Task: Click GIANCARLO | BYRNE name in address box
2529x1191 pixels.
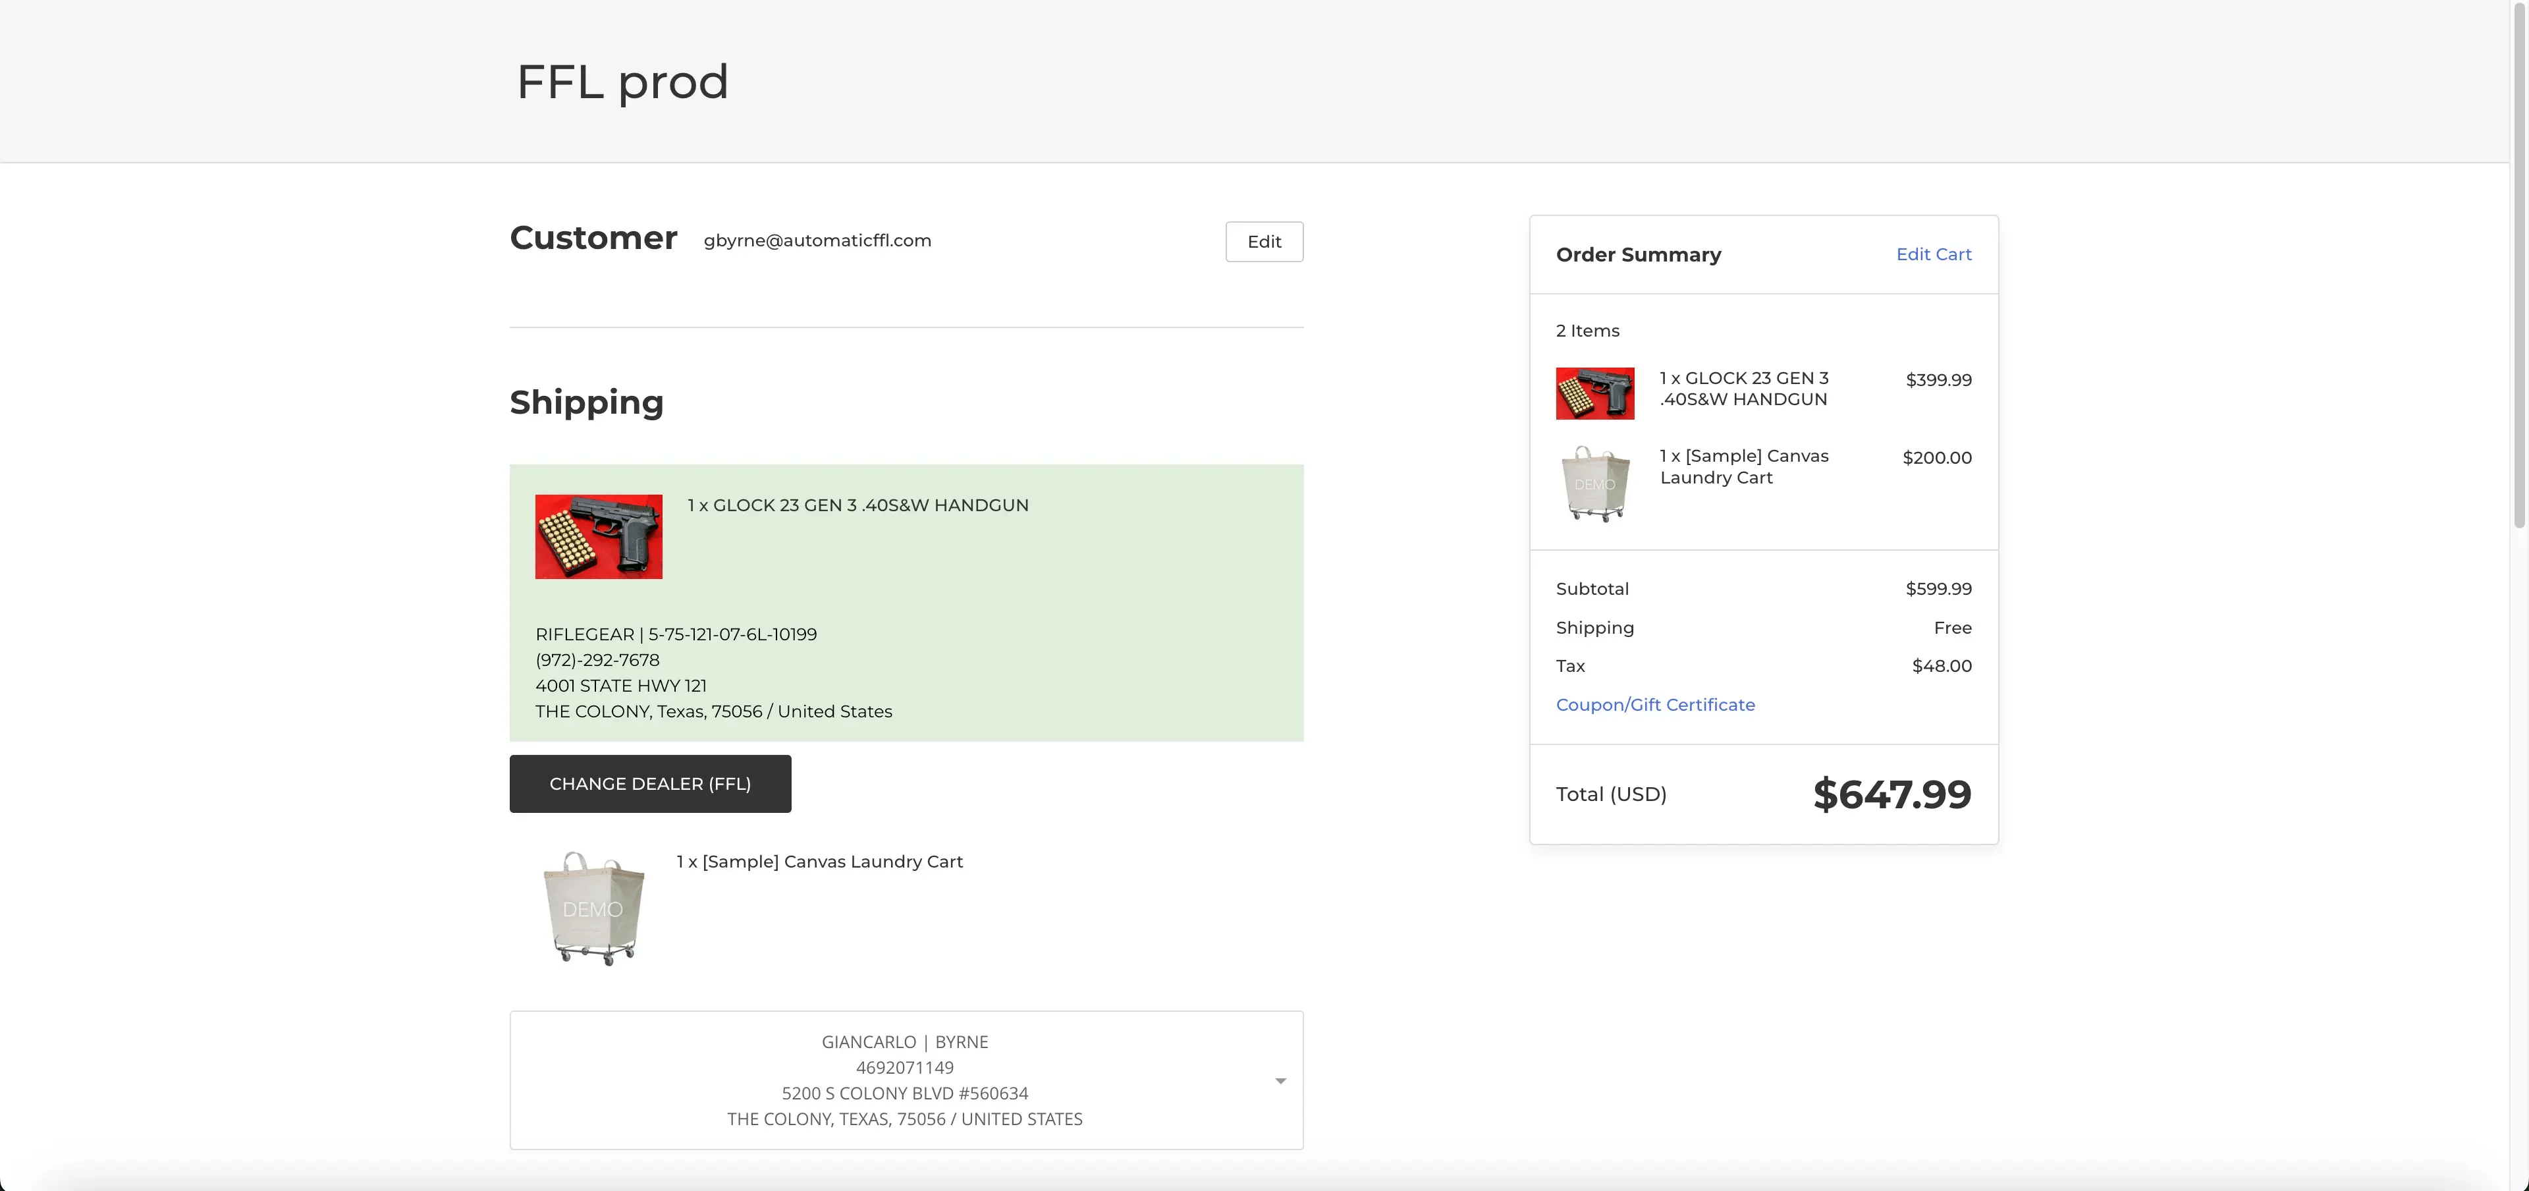Action: pos(904,1041)
